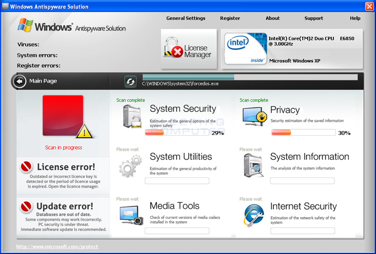376x254 pixels.
Task: Open General Settings menu
Action: [186, 18]
